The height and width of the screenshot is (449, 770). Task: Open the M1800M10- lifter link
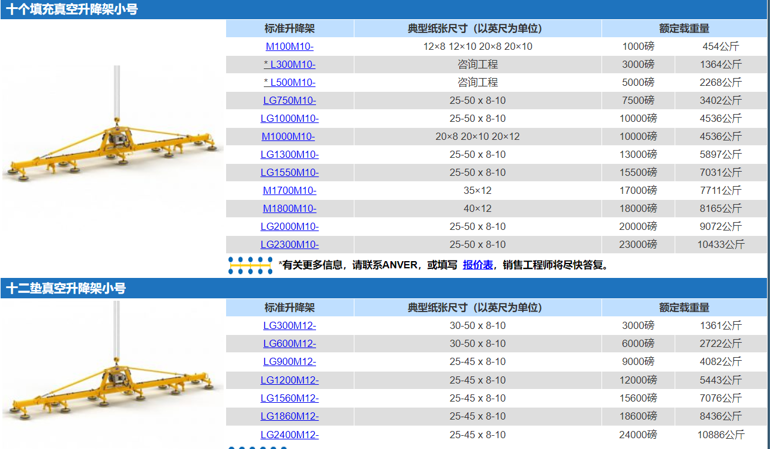[x=290, y=208]
